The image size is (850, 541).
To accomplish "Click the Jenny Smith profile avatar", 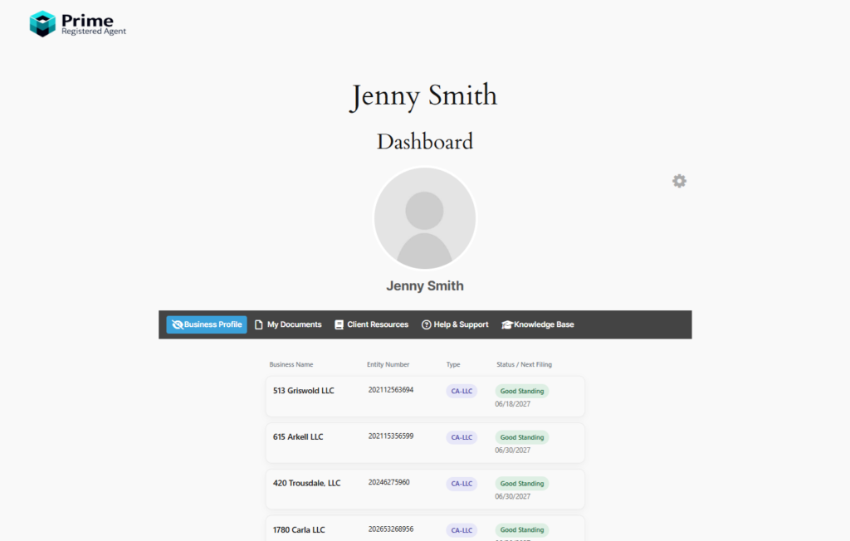I will pos(425,218).
